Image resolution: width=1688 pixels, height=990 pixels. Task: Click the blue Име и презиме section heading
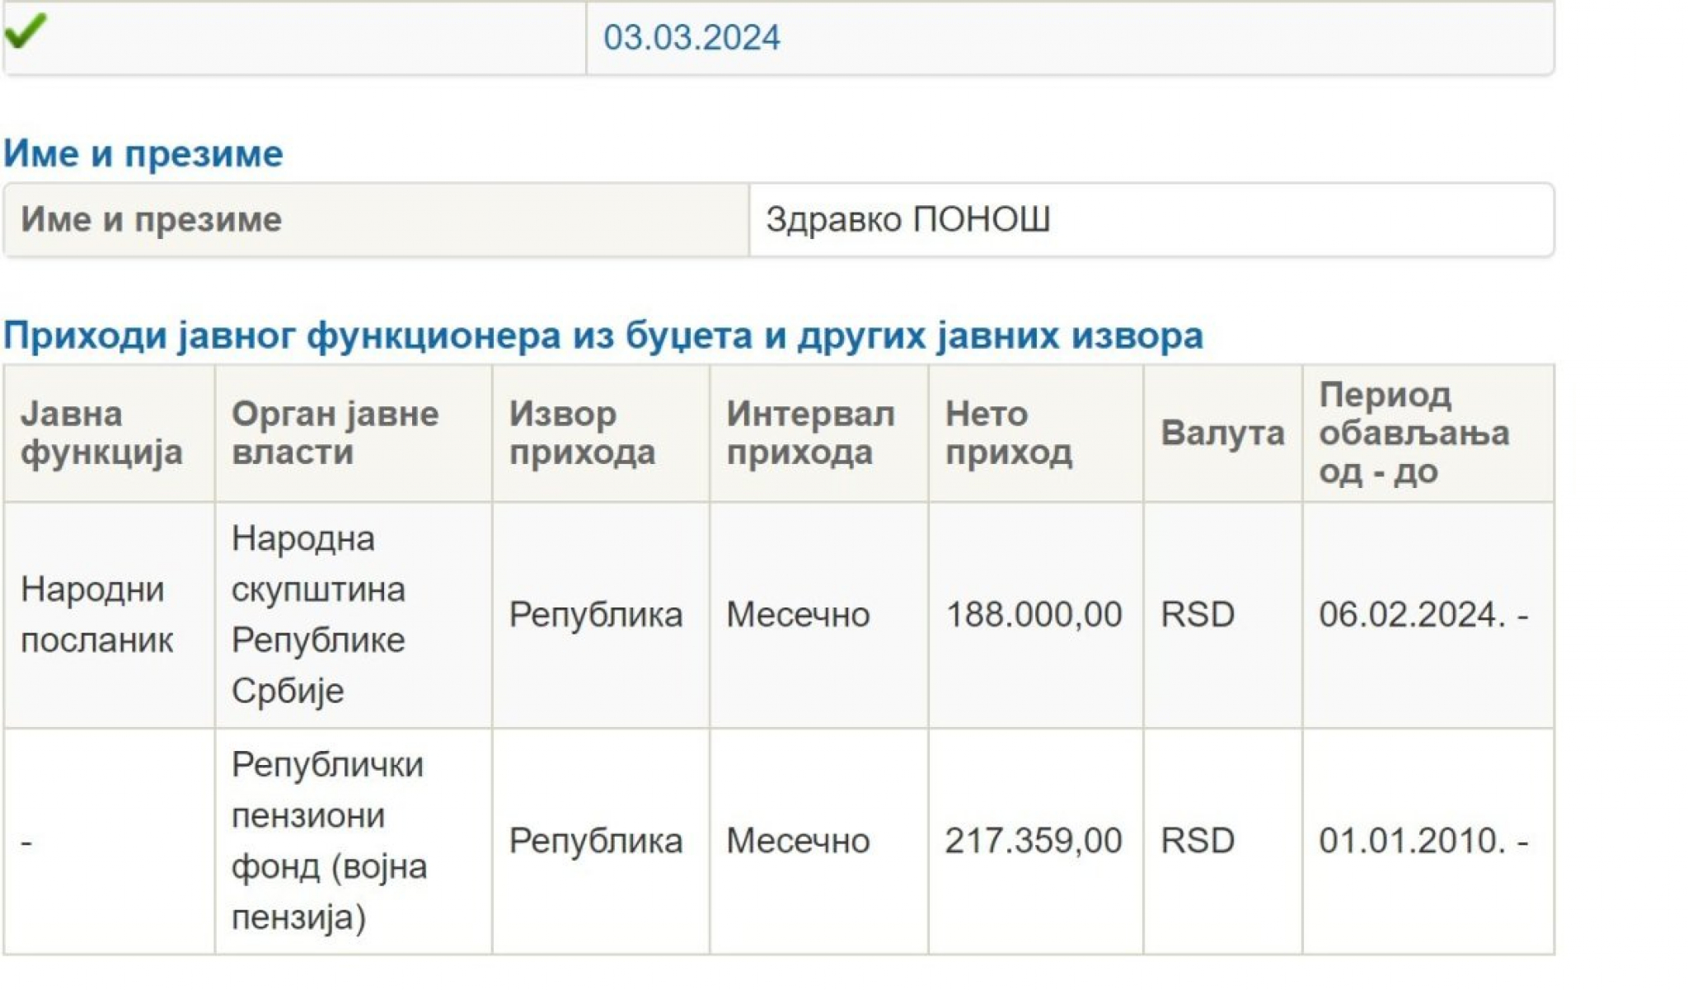click(x=143, y=153)
